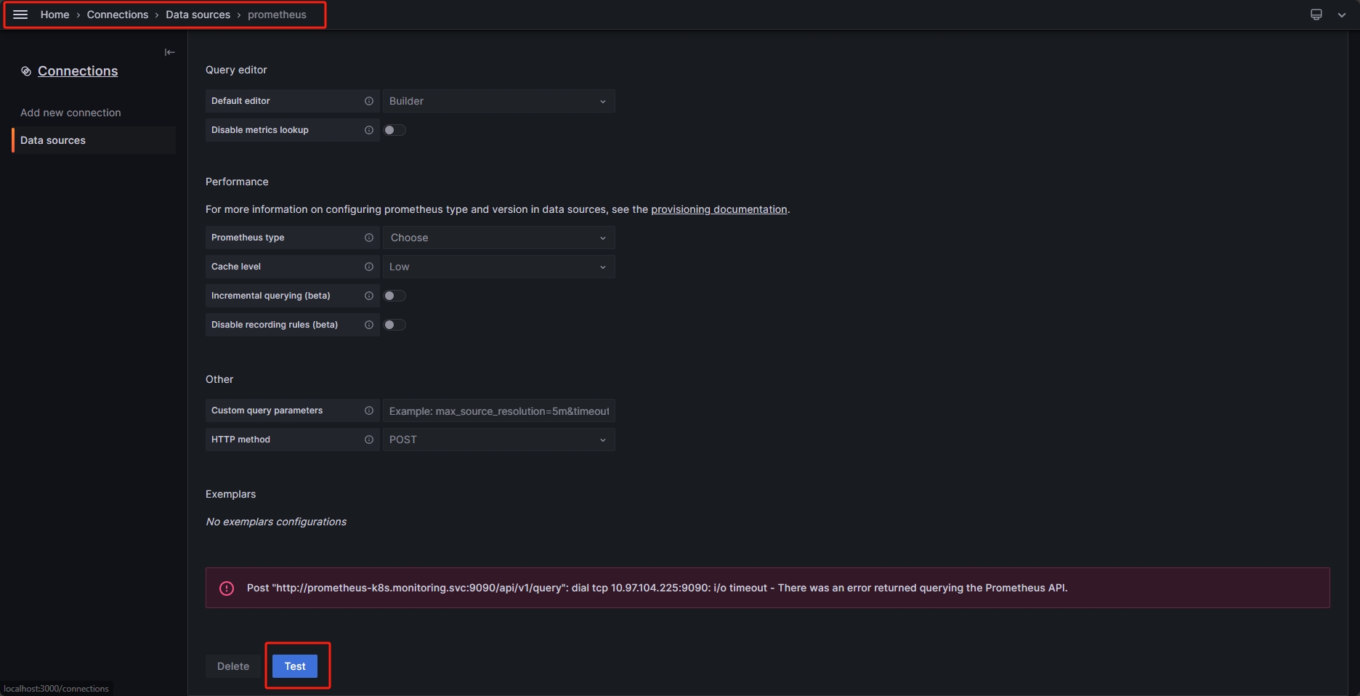Screen dimensions: 1360x696
Task: Click the monitor view icon in top bar
Action: pos(1316,15)
